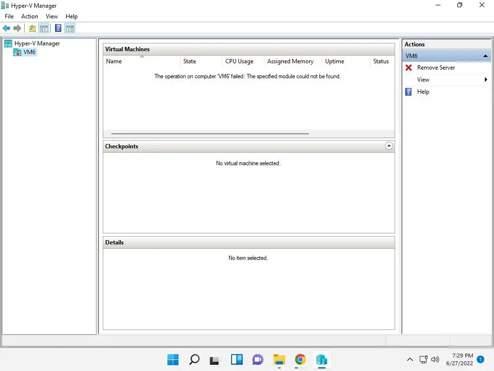Toggle the Show/Hide Action Pane icon
The height and width of the screenshot is (371, 494).
coord(69,29)
